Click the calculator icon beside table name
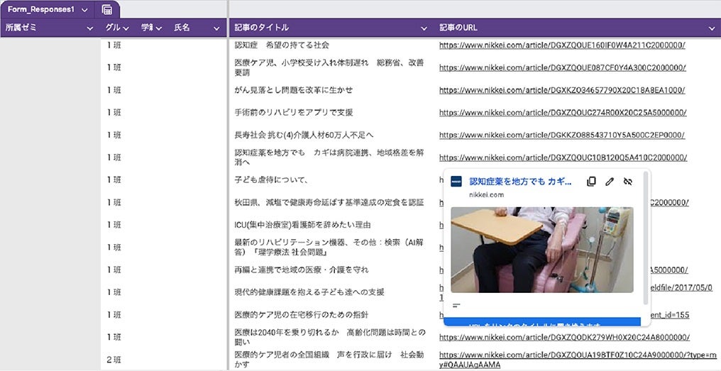 point(106,9)
